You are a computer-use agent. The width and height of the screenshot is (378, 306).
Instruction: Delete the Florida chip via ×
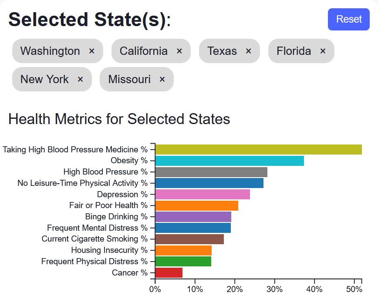click(323, 51)
